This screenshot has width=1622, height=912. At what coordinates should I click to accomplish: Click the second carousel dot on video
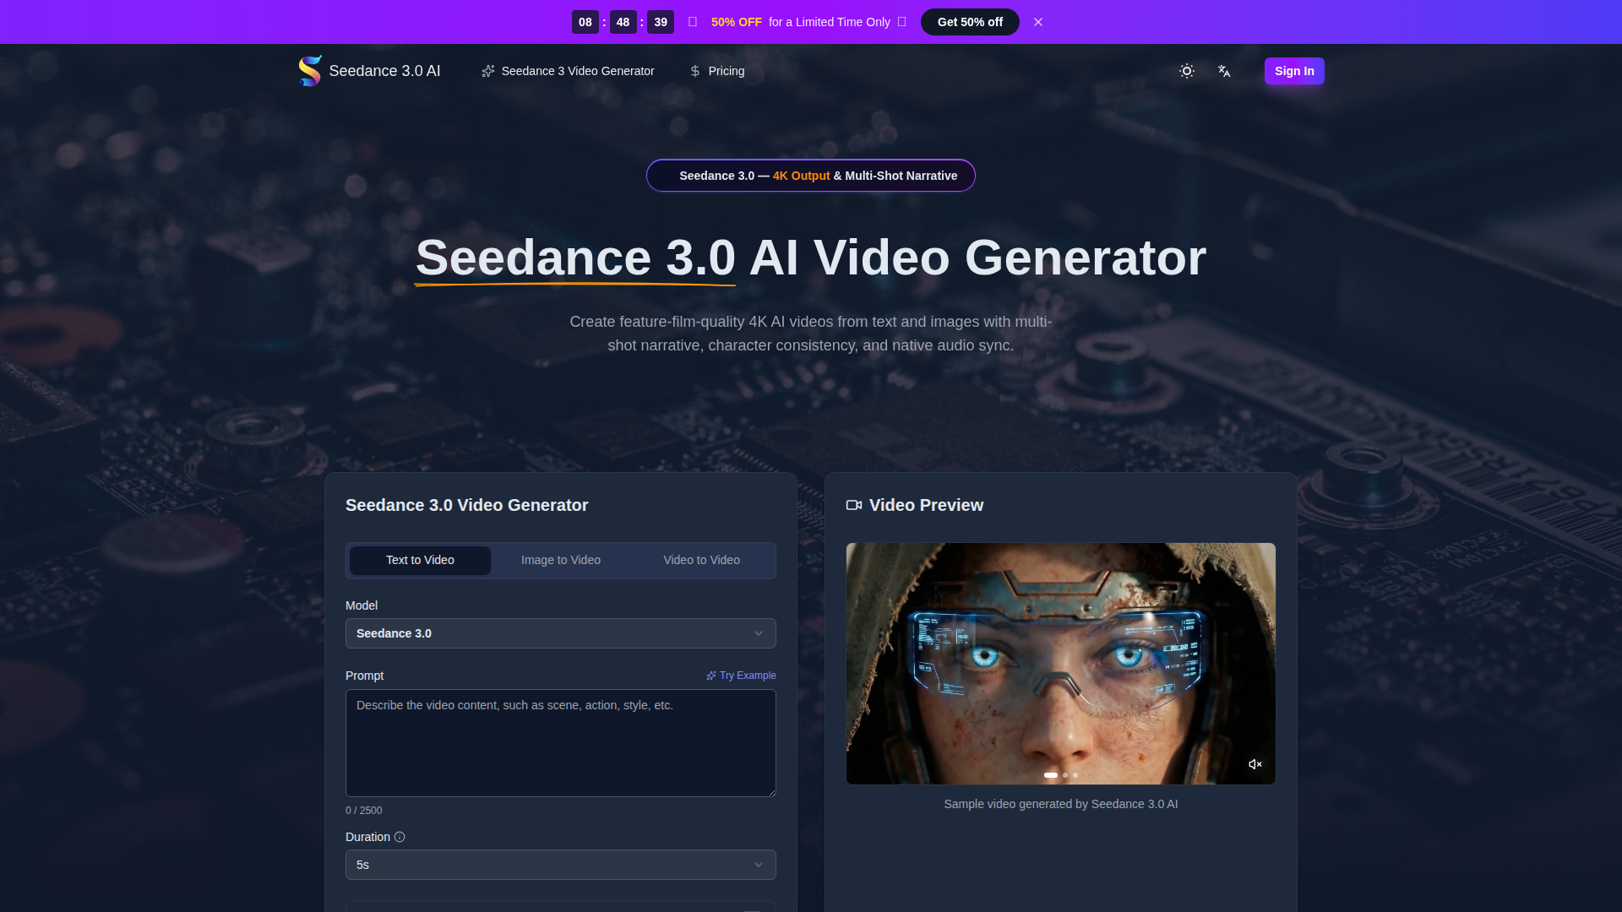tap(1065, 775)
